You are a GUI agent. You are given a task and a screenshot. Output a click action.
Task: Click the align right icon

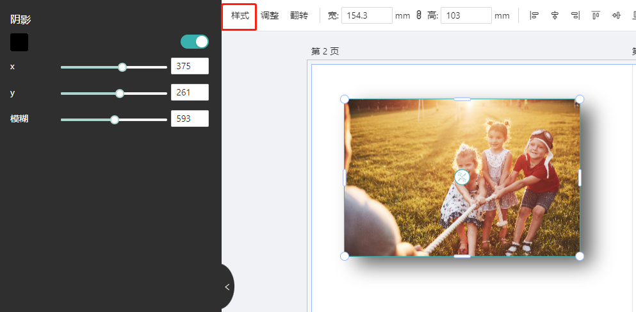pos(575,16)
